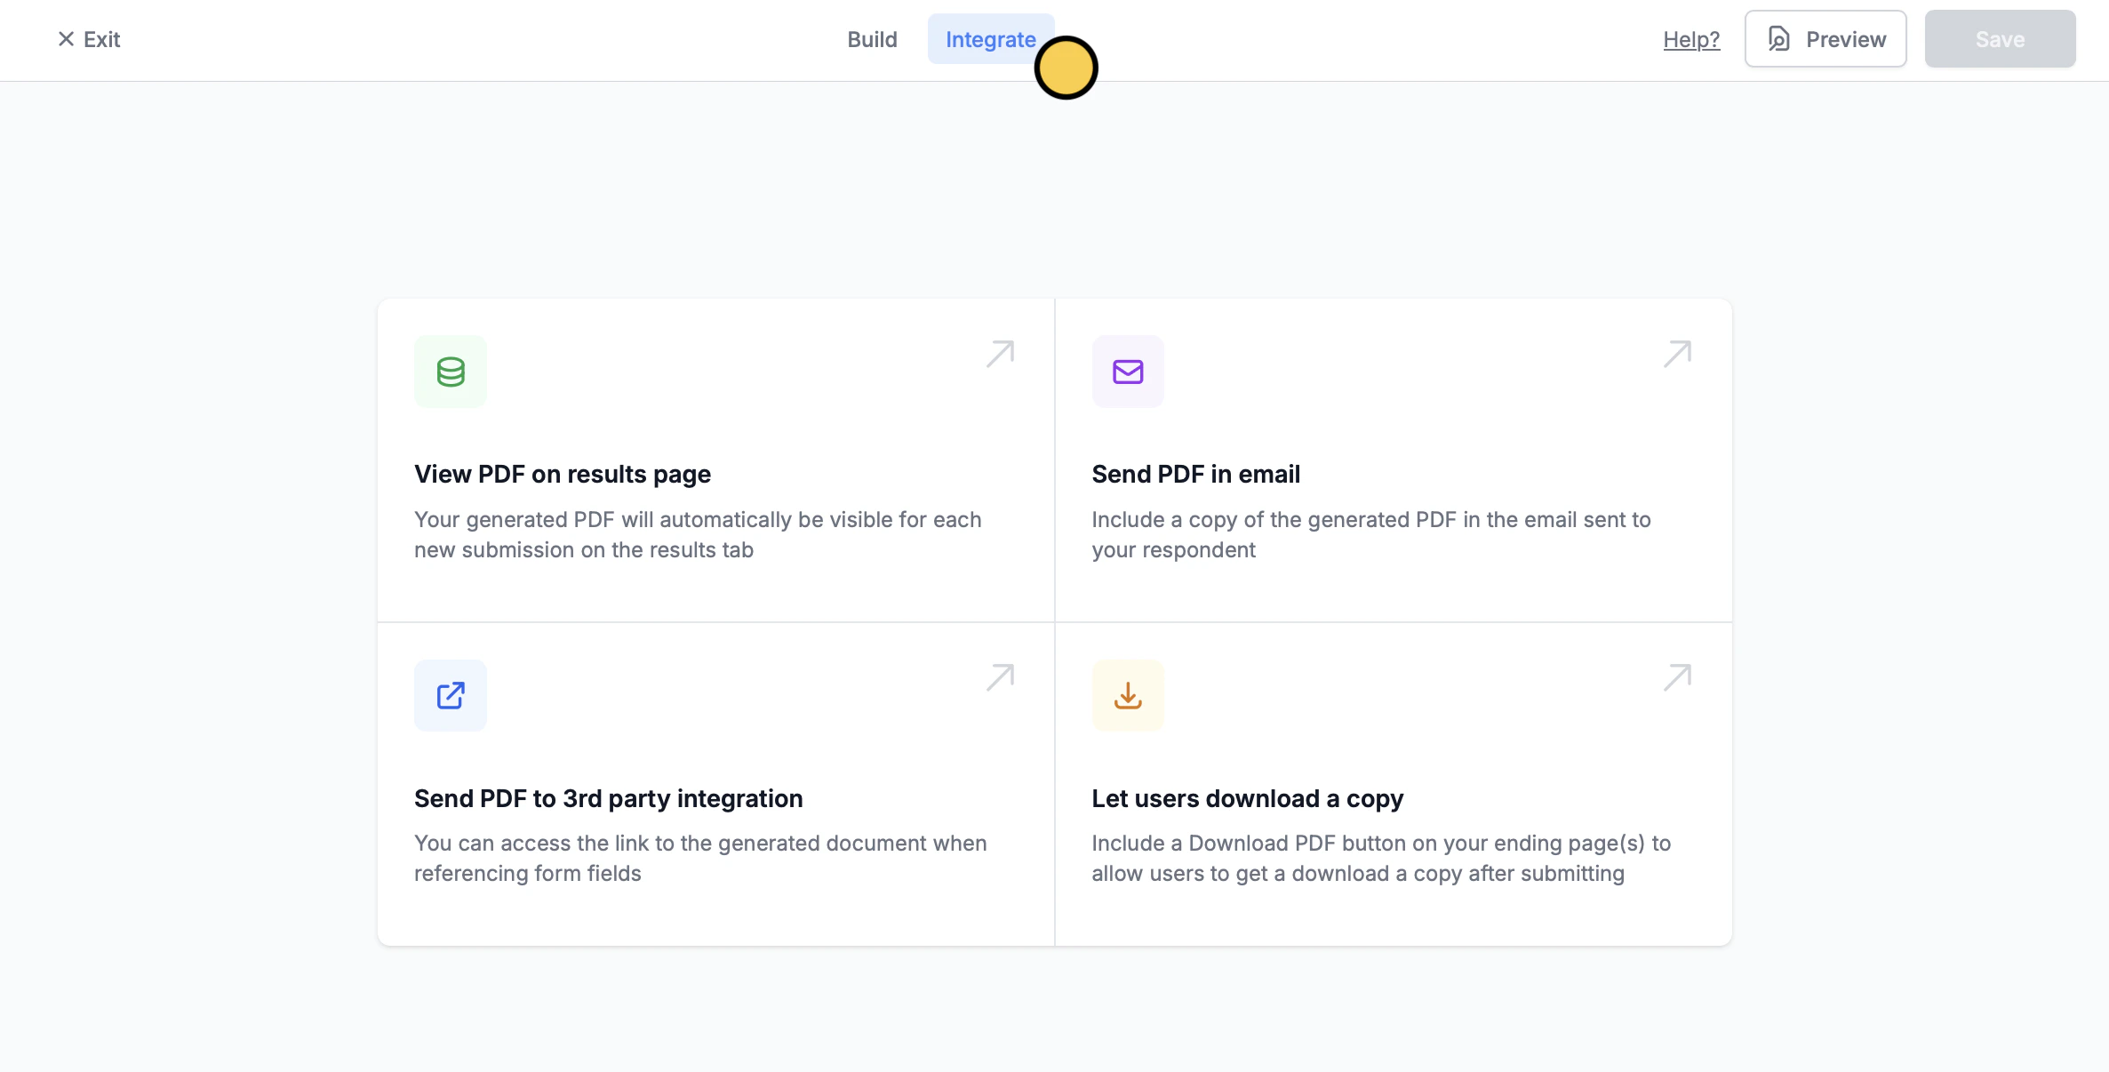
Task: Open arrow on Send PDF in email card
Action: coord(1677,354)
